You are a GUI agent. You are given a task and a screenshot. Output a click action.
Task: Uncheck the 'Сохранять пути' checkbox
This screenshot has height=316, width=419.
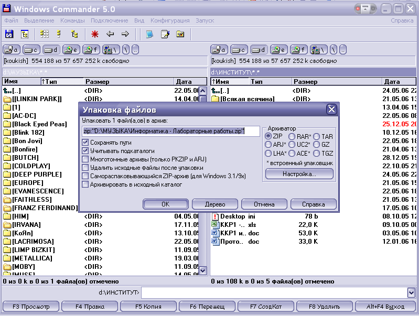(85, 143)
